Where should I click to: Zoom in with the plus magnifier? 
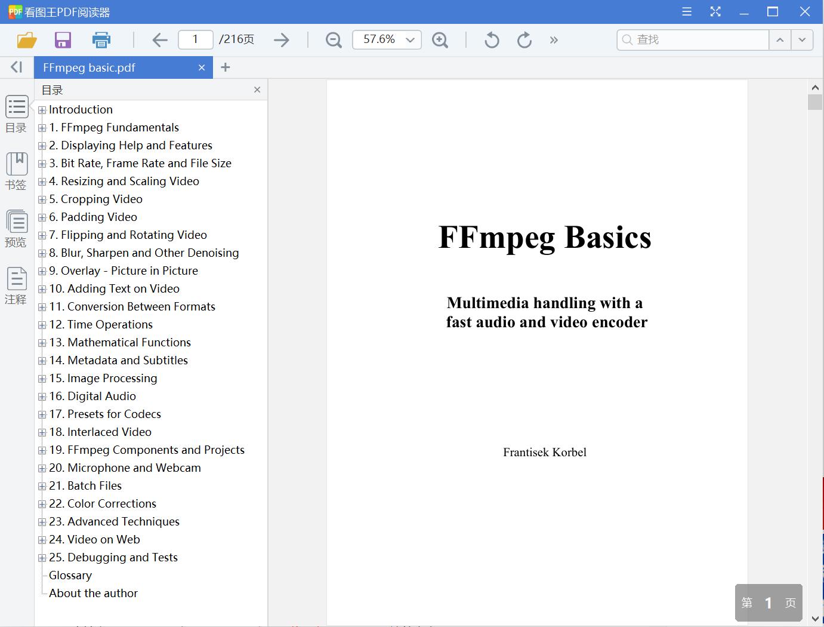pyautogui.click(x=440, y=40)
